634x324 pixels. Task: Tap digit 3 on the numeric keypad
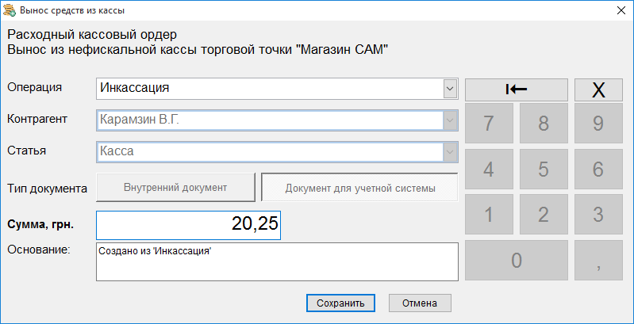click(x=598, y=214)
